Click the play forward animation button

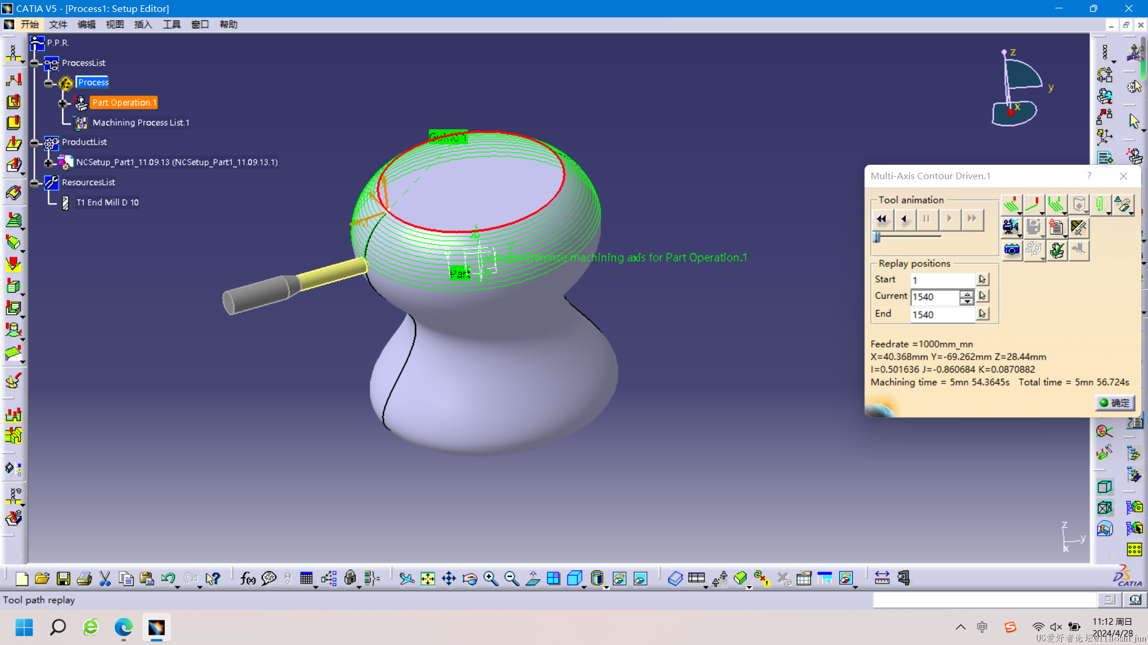coord(949,219)
